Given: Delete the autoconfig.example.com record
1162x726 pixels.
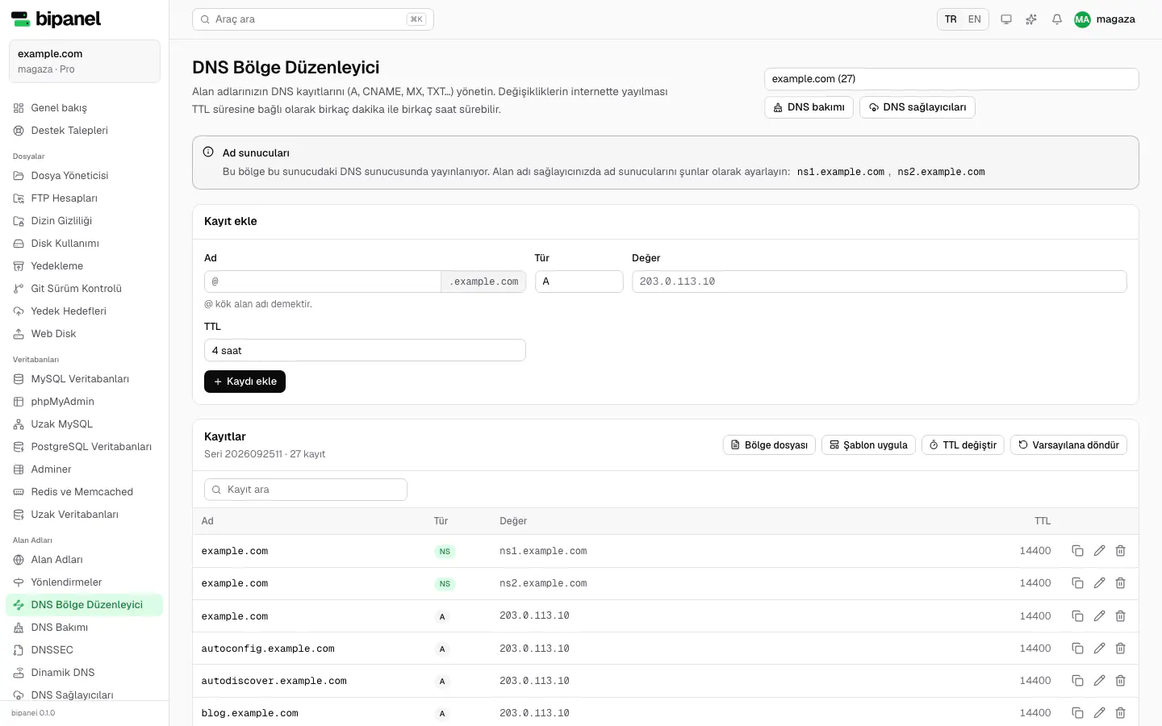Looking at the screenshot, I should pos(1120,649).
